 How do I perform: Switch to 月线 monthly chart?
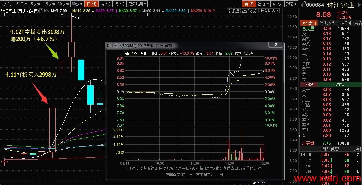point(120,4)
